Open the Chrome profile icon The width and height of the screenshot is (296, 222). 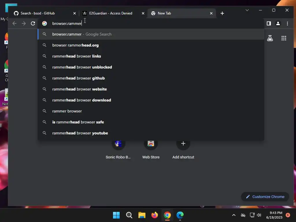point(278,23)
